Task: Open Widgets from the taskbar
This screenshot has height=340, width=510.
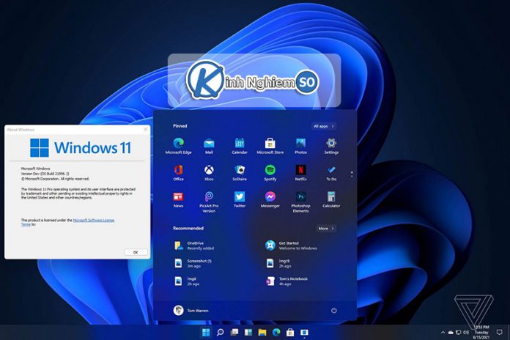Action: 248,332
